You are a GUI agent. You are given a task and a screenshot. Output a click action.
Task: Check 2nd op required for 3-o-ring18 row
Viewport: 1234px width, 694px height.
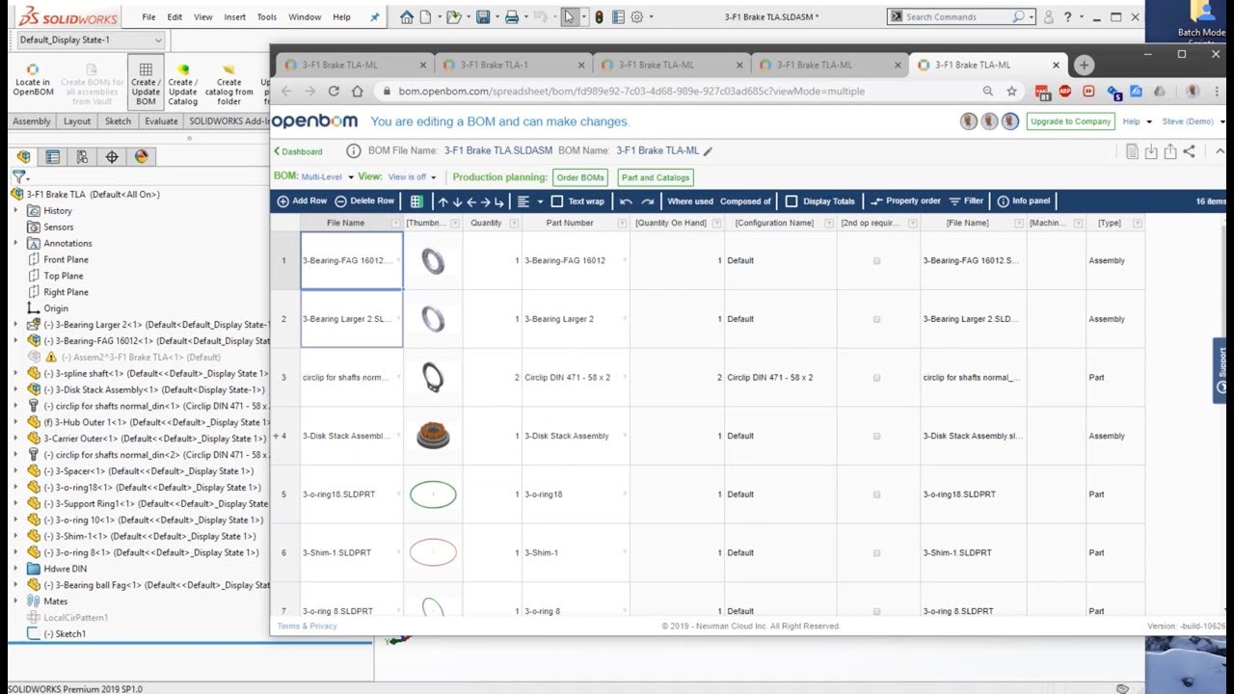(876, 494)
